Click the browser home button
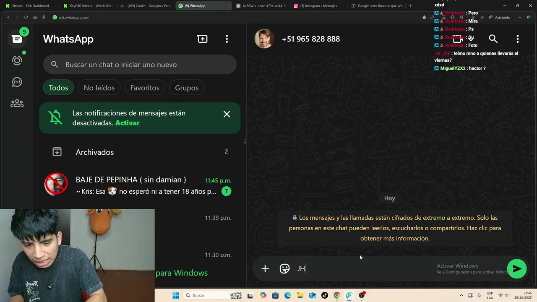 coord(35,17)
